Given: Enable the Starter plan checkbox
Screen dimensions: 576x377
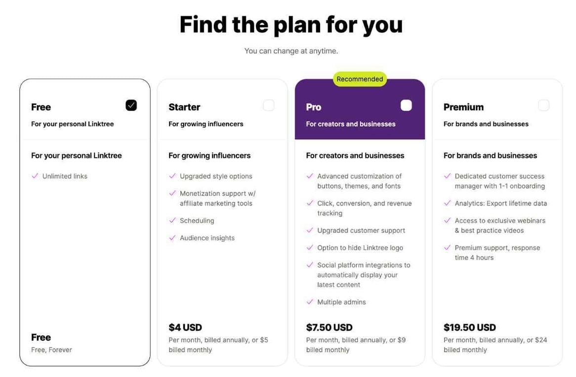Looking at the screenshot, I should point(268,105).
